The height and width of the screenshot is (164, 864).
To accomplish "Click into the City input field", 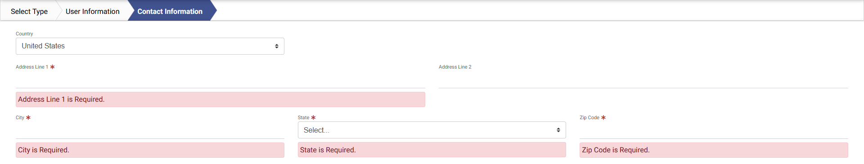I will (150, 130).
